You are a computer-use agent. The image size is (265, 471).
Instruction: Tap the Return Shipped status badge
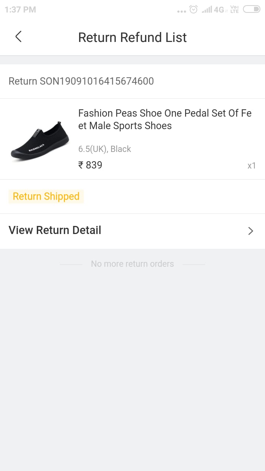tap(46, 196)
